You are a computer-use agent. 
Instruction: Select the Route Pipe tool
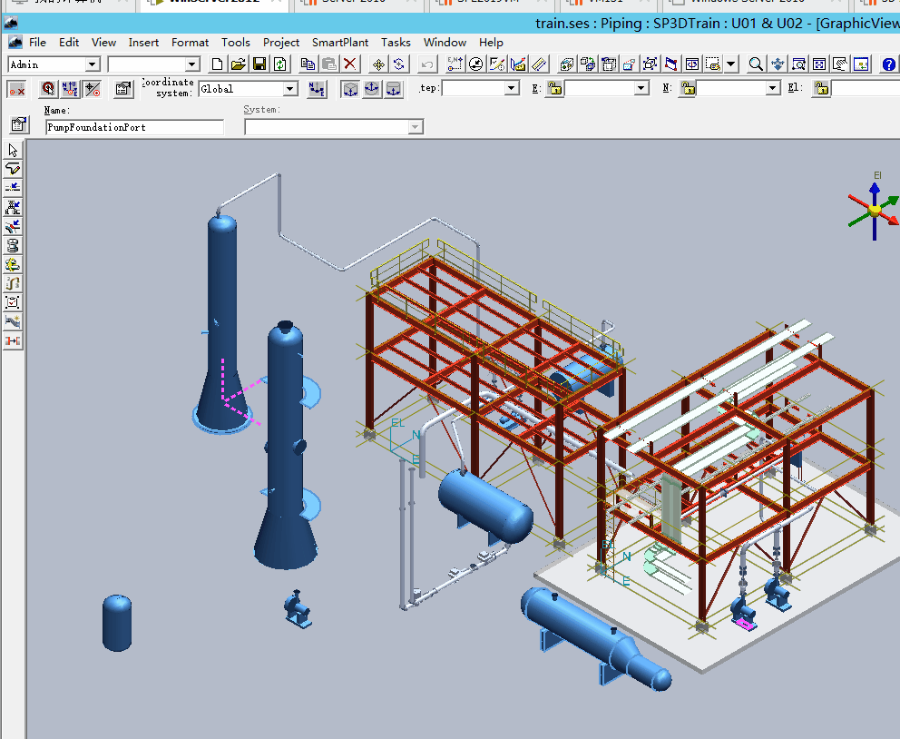[13, 169]
